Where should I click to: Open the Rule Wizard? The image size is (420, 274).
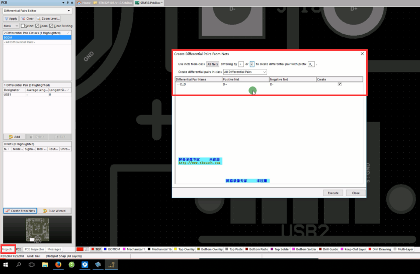(x=54, y=211)
